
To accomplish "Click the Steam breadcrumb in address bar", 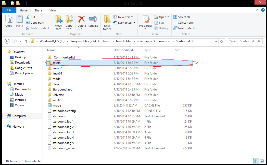I will click(106, 41).
